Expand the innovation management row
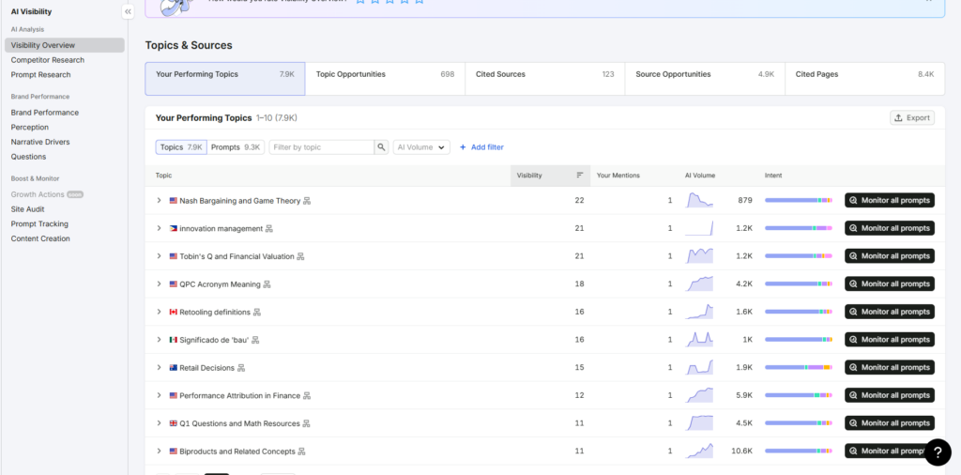 (159, 228)
